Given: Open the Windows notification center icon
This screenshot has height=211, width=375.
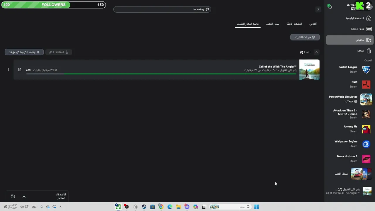Looking at the screenshot, I should [x=5, y=207].
